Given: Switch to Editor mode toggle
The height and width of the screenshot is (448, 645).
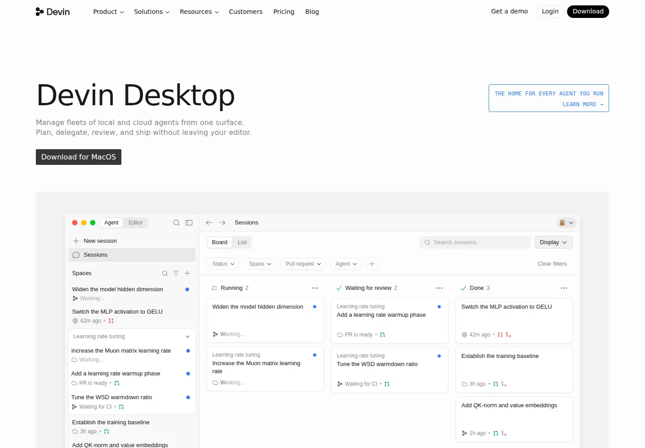Looking at the screenshot, I should pos(136,223).
